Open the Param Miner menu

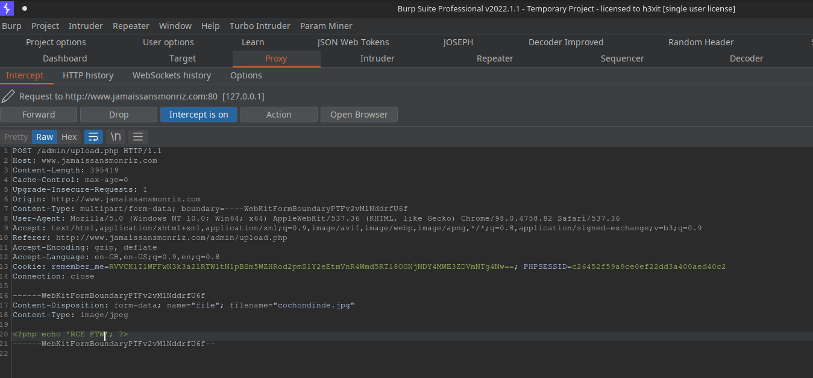click(326, 26)
